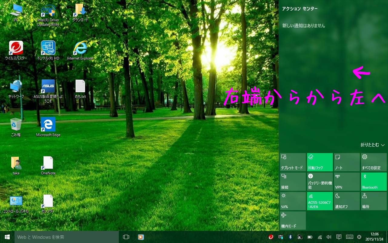The height and width of the screenshot is (243, 388).
Task: Click the Windows Start button
Action: [7, 237]
